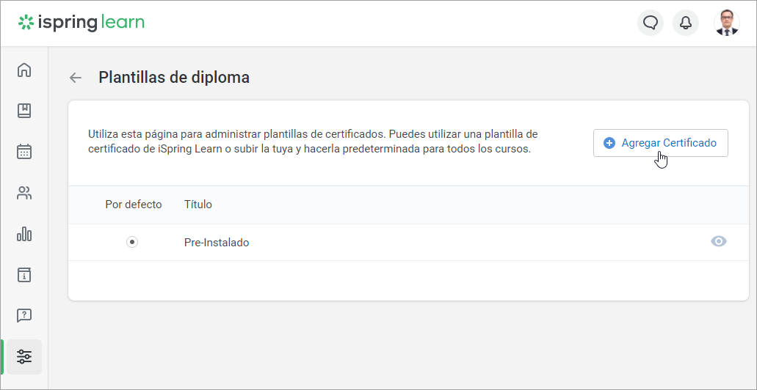Click the Agregar Certificado button
This screenshot has width=757, height=390.
(x=660, y=143)
